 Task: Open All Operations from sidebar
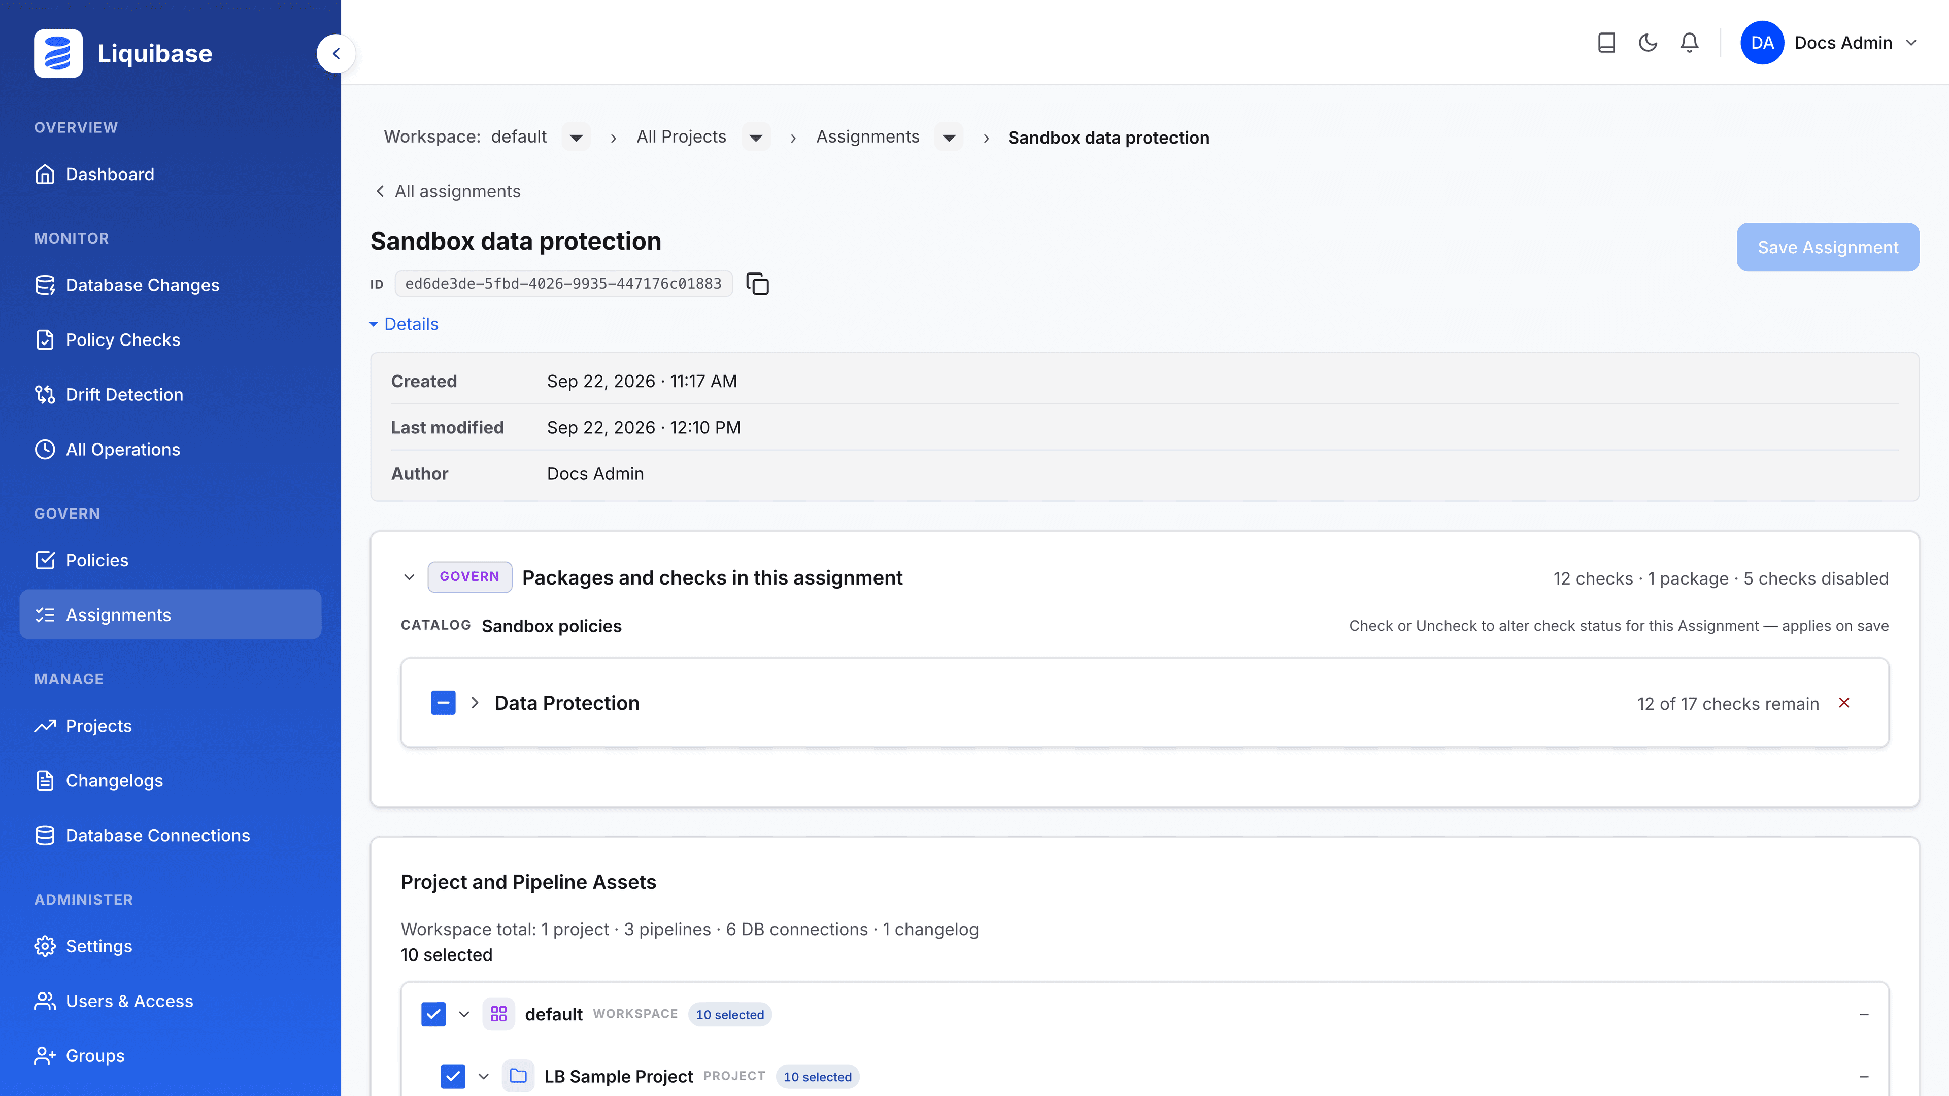point(170,449)
